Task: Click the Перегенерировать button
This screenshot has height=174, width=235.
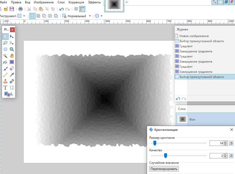Action: point(164,169)
